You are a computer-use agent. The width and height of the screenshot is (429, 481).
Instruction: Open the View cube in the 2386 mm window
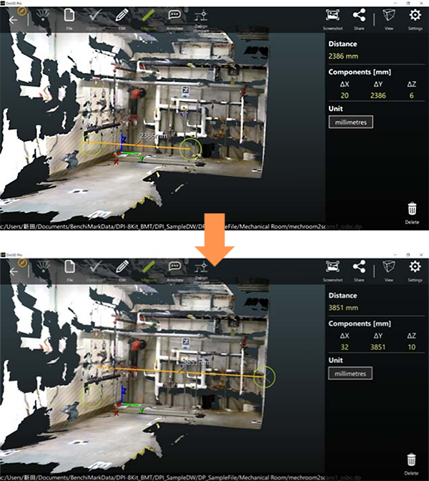389,19
